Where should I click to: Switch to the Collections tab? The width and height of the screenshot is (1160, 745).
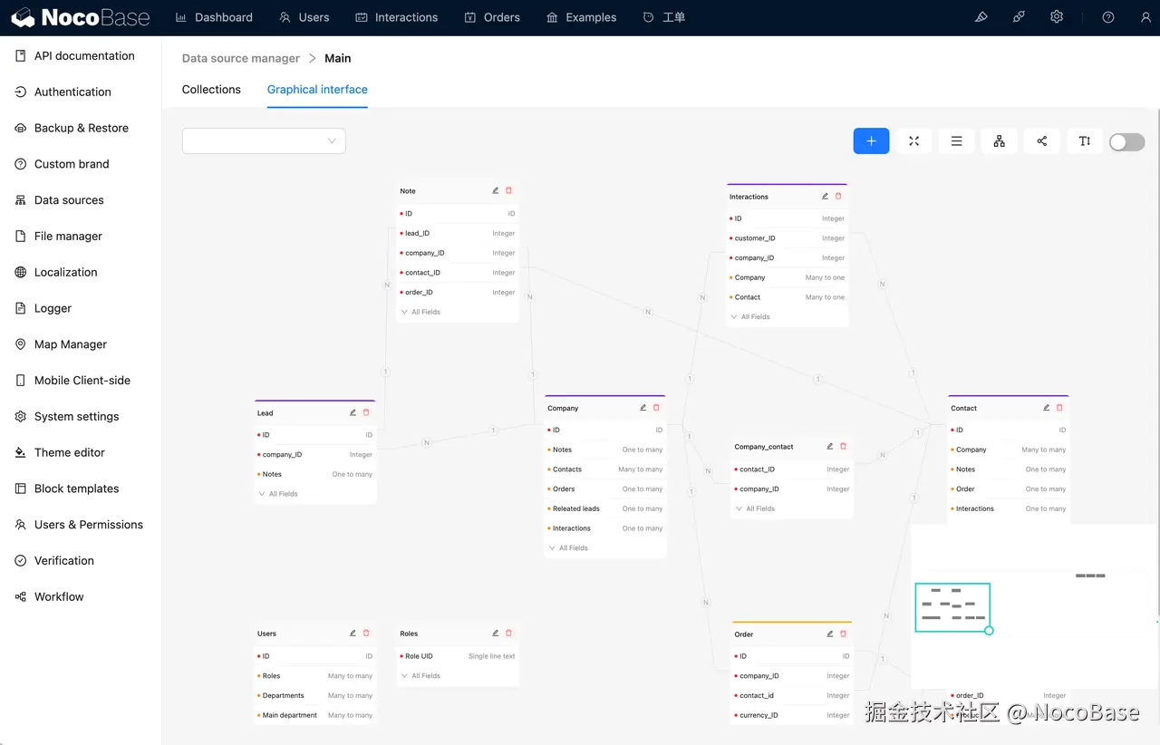[x=211, y=89]
